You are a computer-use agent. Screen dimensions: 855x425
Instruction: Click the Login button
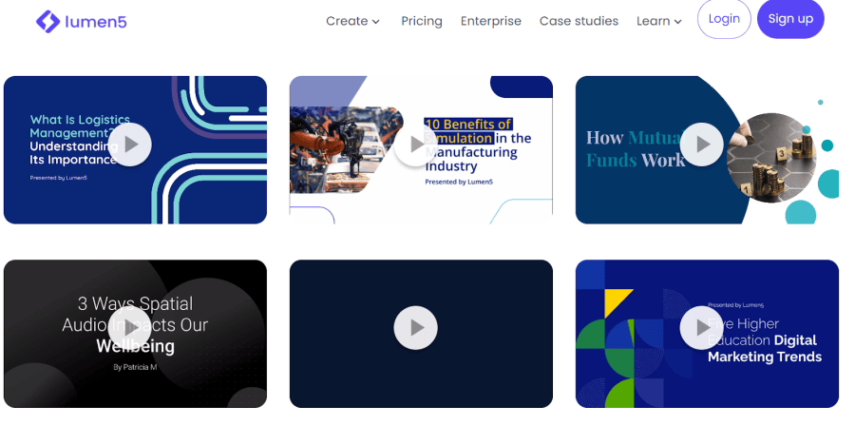pyautogui.click(x=724, y=19)
